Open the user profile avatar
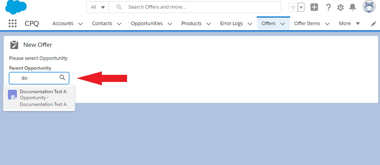 (369, 7)
